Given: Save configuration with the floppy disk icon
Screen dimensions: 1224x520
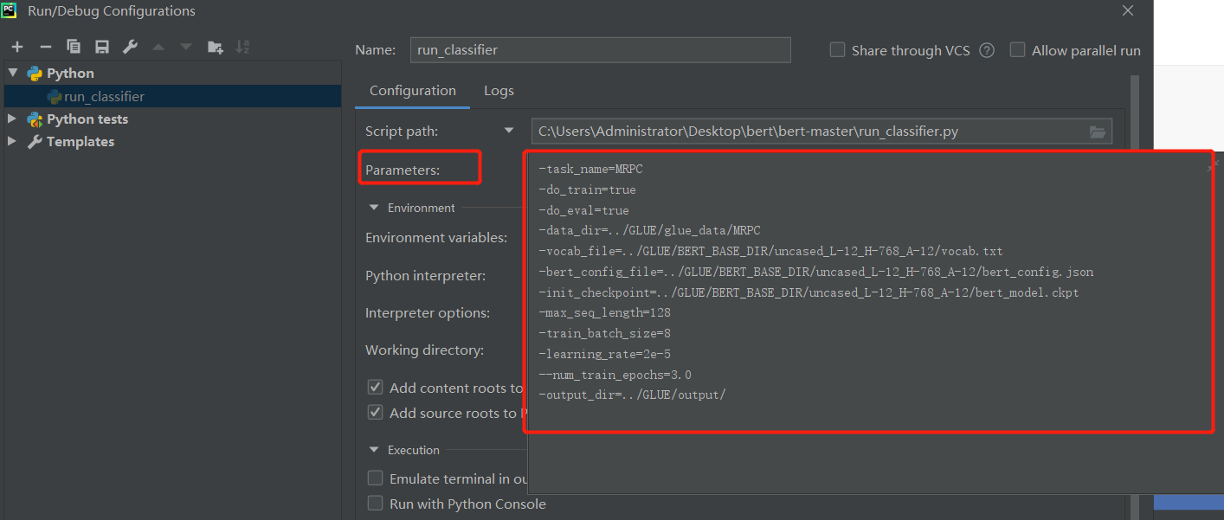Looking at the screenshot, I should click(x=102, y=47).
